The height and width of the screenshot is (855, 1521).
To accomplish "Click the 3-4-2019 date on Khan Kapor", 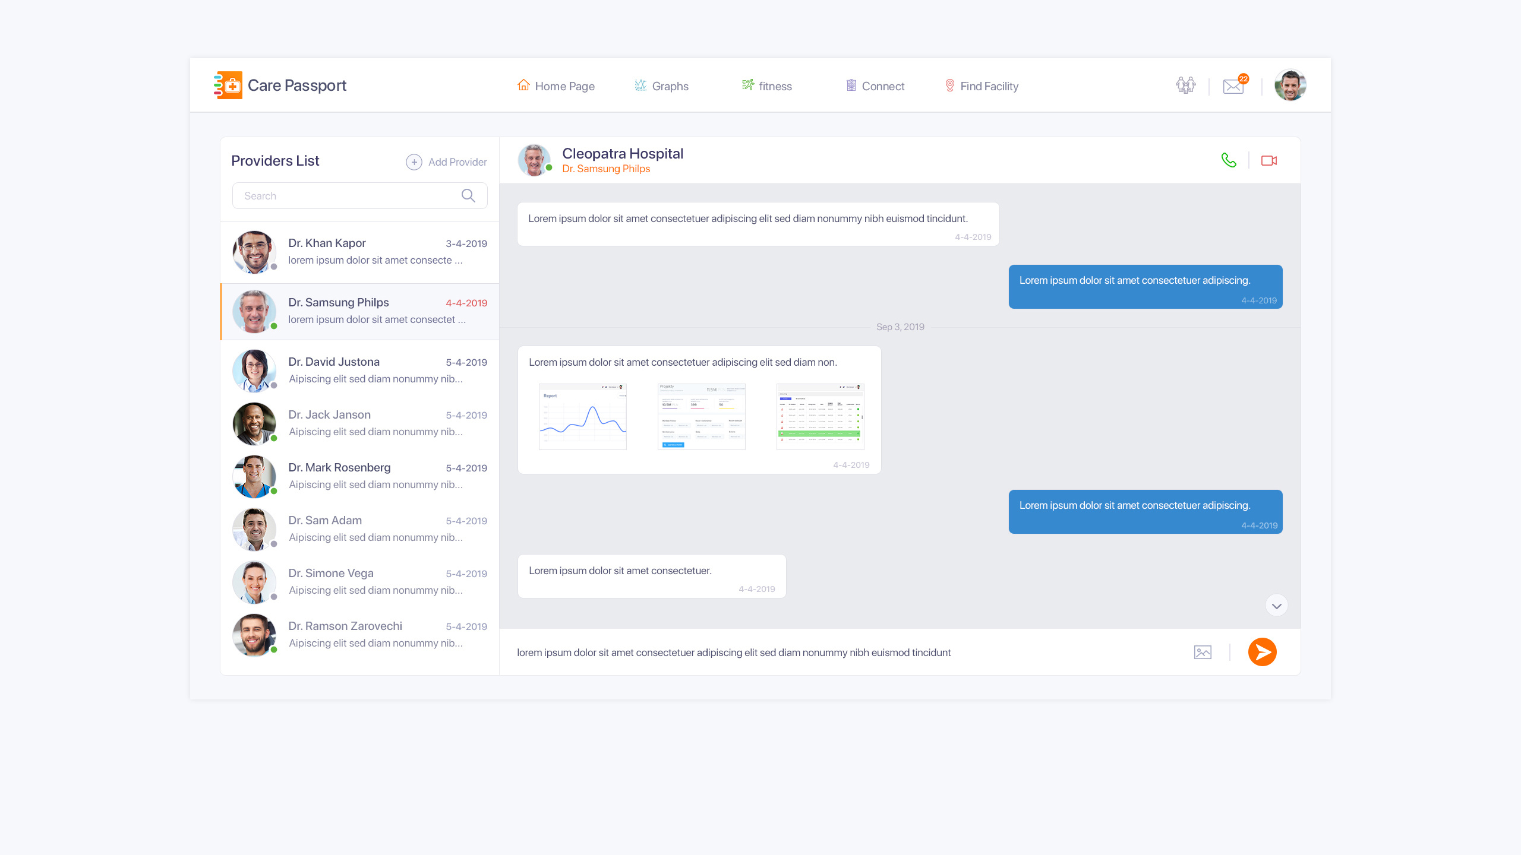I will click(466, 243).
